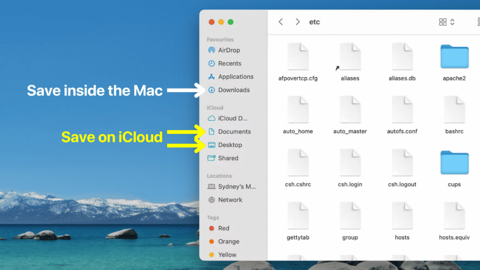This screenshot has width=480, height=270.
Task: Select the bashrc file icon
Action: [x=454, y=110]
